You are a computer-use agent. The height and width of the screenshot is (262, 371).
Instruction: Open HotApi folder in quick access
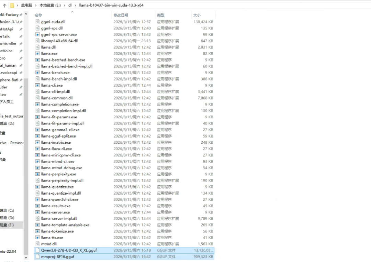click(7, 29)
